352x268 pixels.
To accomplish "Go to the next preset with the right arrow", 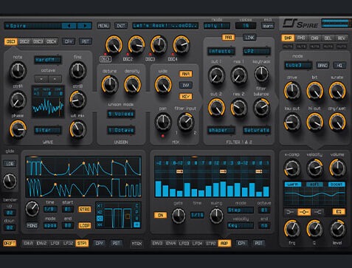I will [84, 26].
